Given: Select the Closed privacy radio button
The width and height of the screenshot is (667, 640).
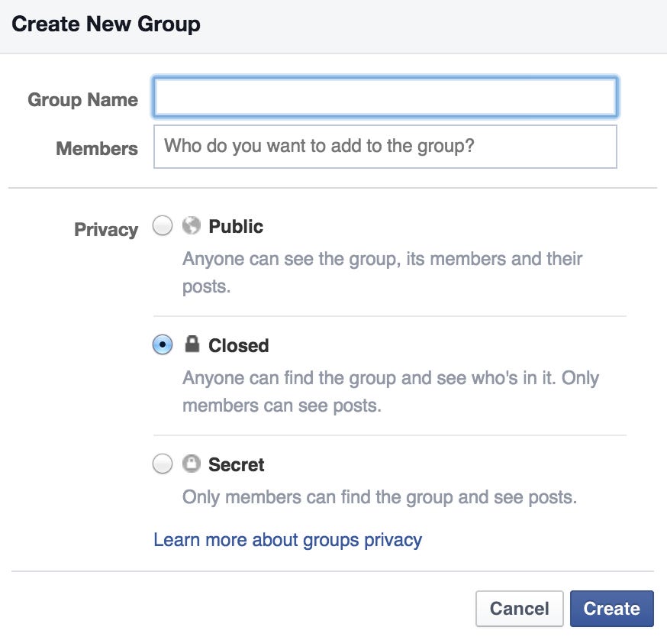Looking at the screenshot, I should [163, 345].
